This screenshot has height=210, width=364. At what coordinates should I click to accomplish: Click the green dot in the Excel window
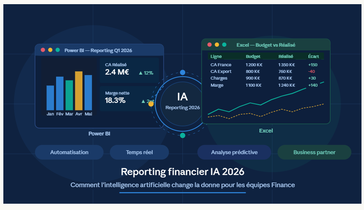224,45
